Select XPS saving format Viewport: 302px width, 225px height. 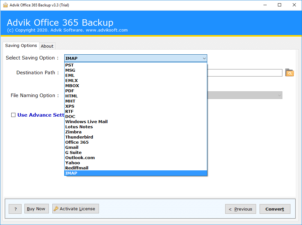tap(136, 106)
